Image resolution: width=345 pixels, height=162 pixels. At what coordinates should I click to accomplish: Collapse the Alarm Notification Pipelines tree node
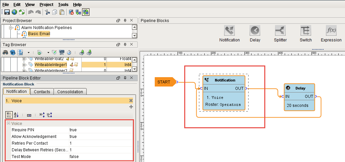(11, 28)
